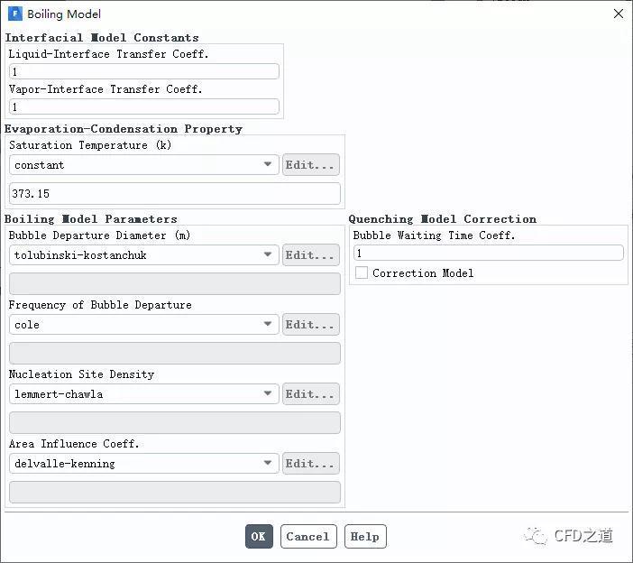This screenshot has width=633, height=563.
Task: Click the Fluent app icon in title bar
Action: point(14,14)
